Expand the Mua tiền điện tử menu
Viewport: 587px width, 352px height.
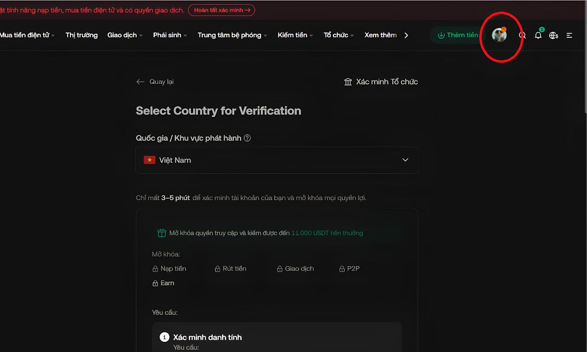pyautogui.click(x=27, y=35)
